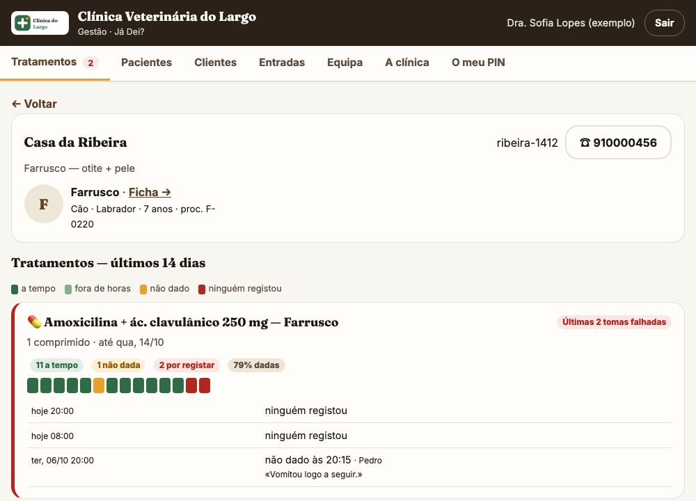Click the 'não dado às 20:15' entry
696x501 pixels.
[308, 460]
